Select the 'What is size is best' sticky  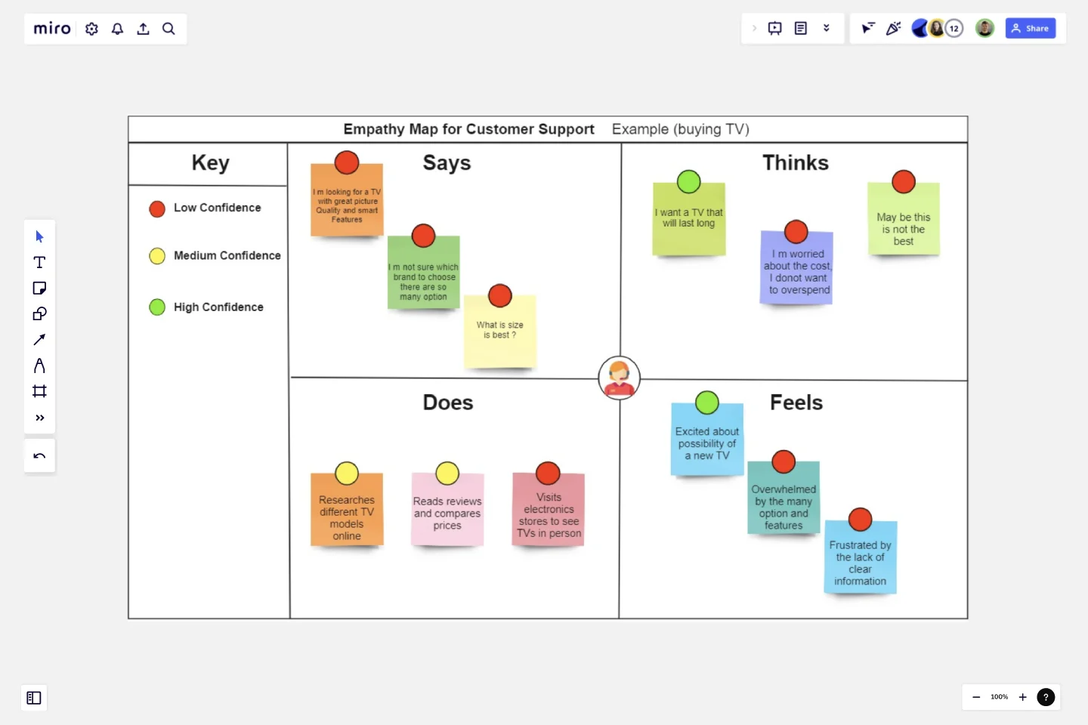click(500, 331)
